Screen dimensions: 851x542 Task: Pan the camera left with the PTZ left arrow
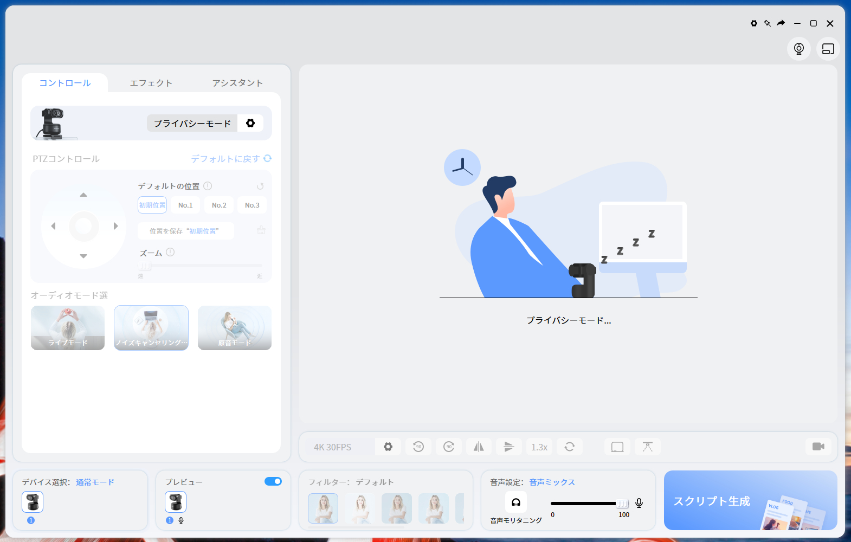coord(53,226)
